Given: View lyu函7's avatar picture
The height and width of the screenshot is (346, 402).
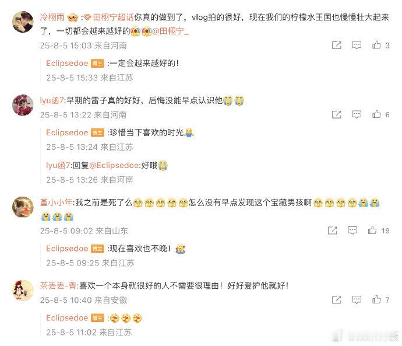Looking at the screenshot, I should (x=23, y=105).
